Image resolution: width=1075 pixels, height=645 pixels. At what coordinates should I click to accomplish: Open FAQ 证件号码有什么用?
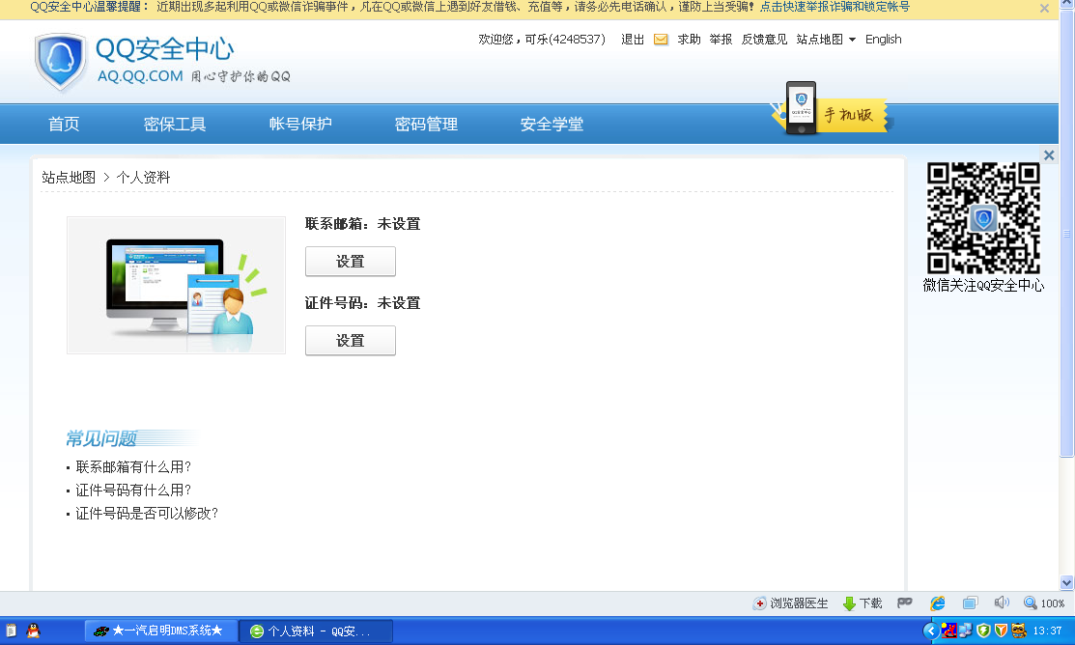(133, 491)
